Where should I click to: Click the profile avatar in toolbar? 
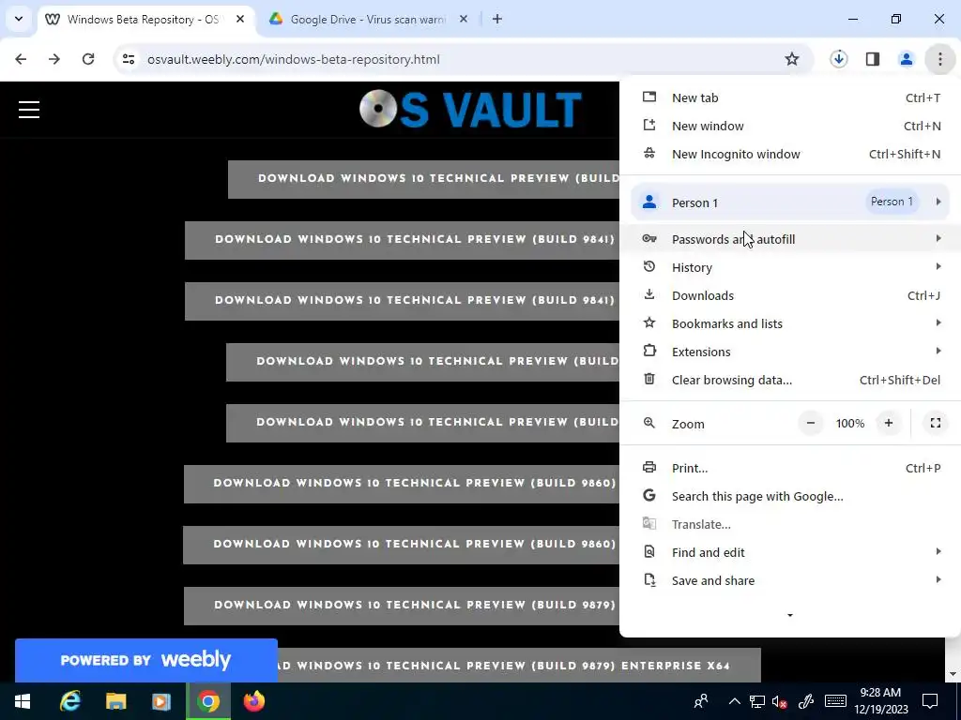point(906,59)
